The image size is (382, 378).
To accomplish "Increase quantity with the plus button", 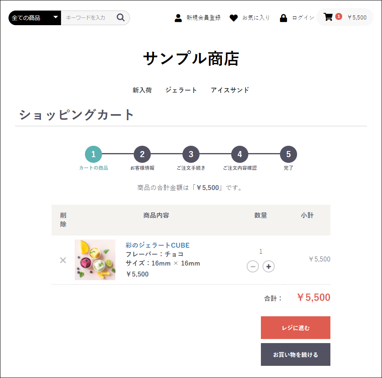I will [269, 266].
